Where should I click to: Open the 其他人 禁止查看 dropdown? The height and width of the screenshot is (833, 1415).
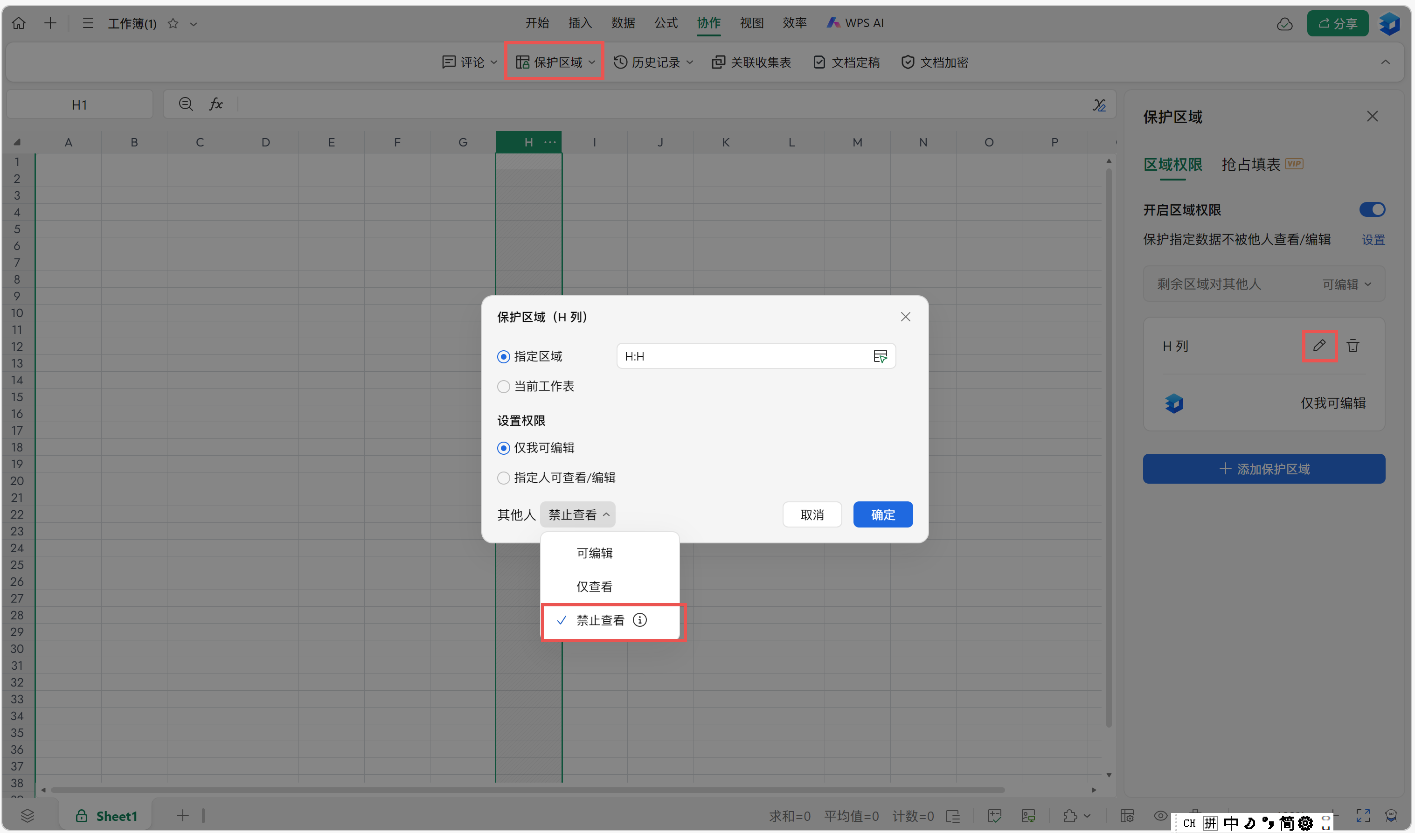point(578,514)
